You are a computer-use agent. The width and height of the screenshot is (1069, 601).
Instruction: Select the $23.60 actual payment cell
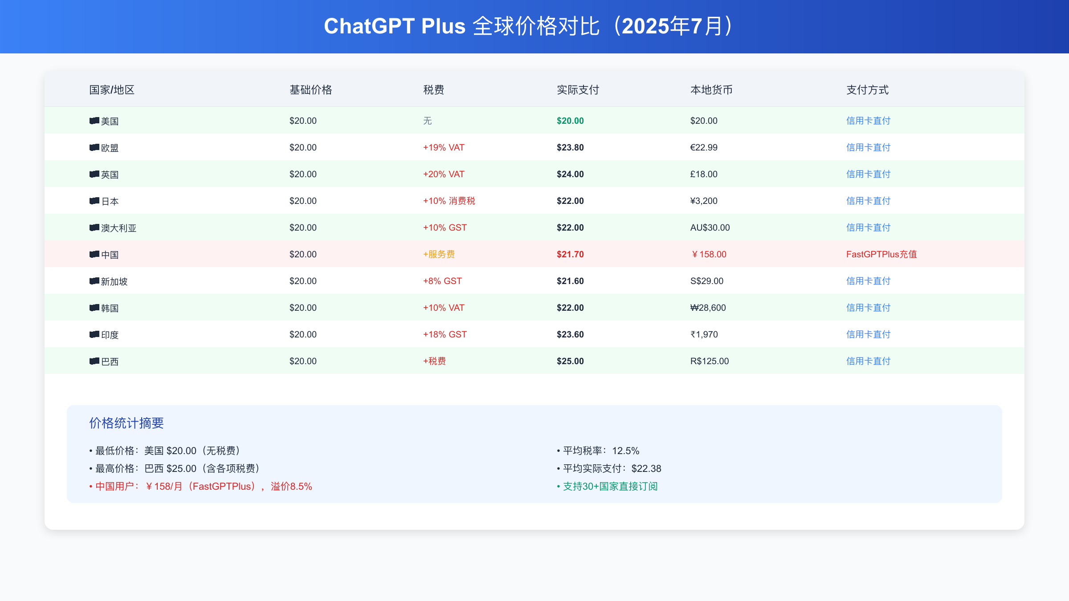point(570,334)
